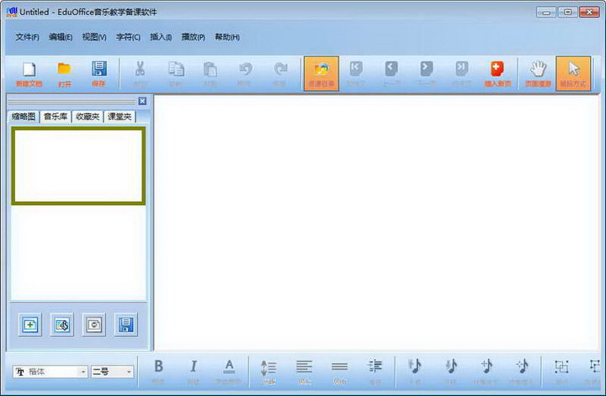Close the left side panel
This screenshot has height=396, width=606.
pos(142,101)
